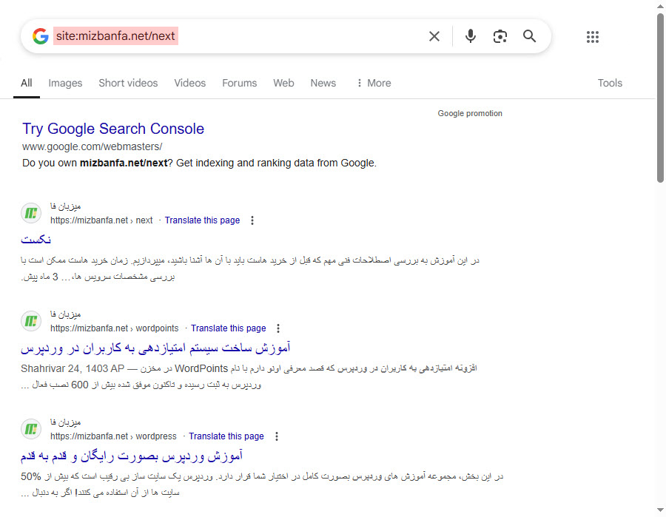This screenshot has height=517, width=666.
Task: Translate the wordpoints result page
Action: (228, 328)
